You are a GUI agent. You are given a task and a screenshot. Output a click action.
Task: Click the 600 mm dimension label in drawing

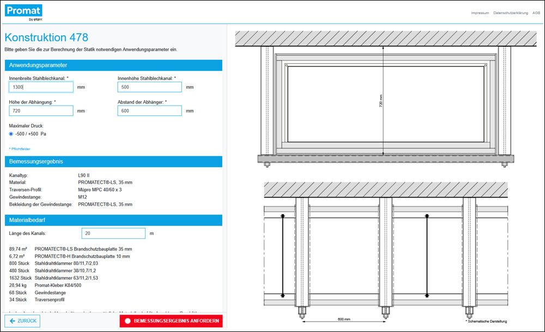click(x=344, y=320)
